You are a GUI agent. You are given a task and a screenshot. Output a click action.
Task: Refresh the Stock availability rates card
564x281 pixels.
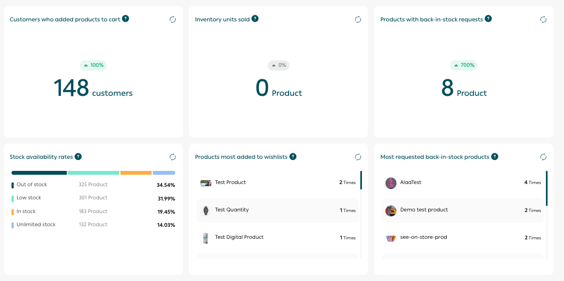click(x=172, y=157)
